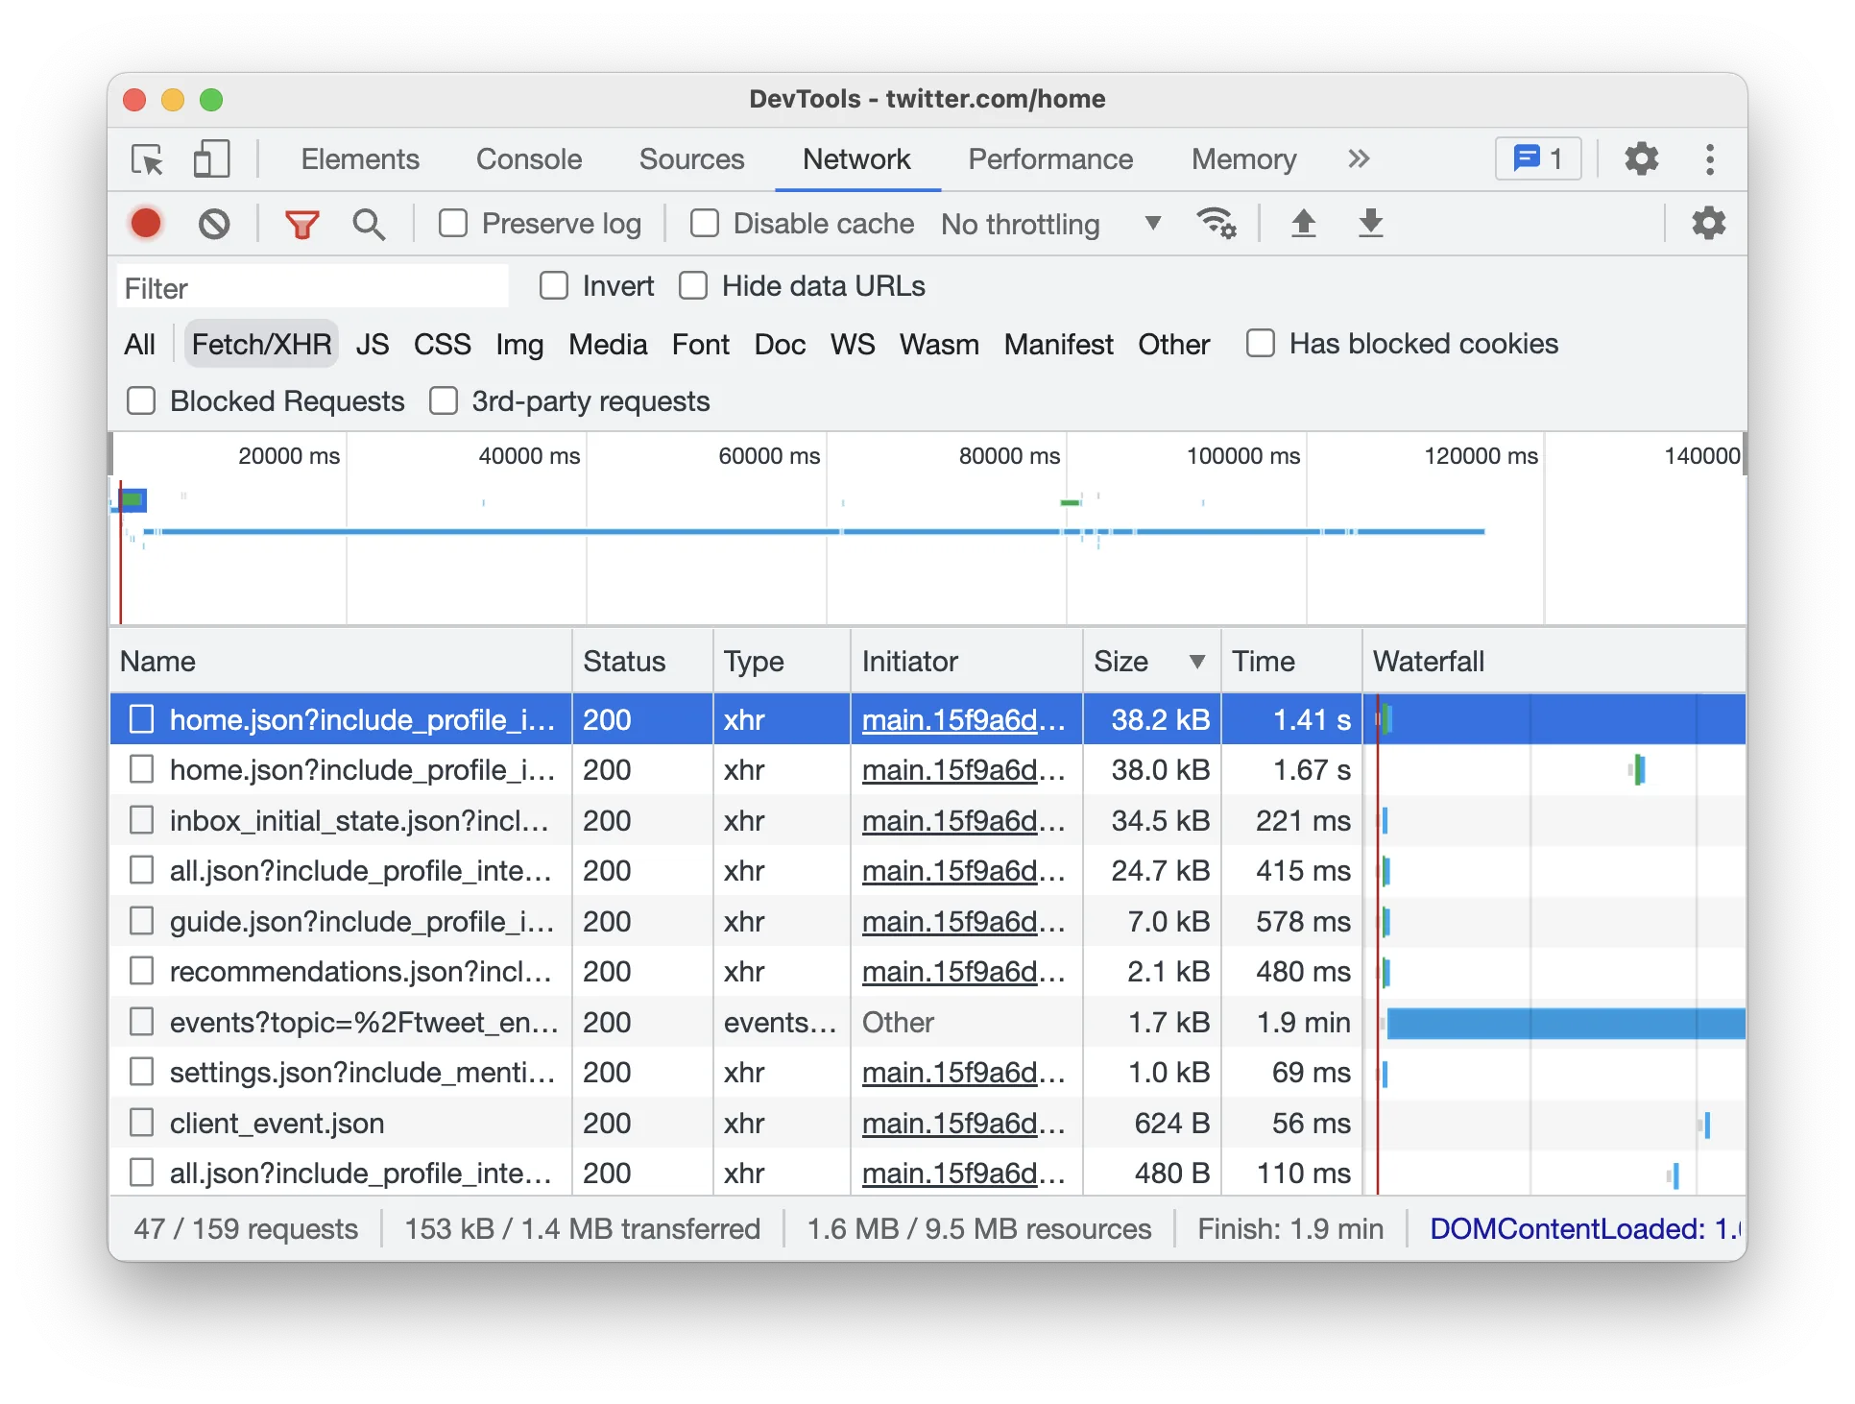Select the guide.json request row
The image size is (1855, 1404).
[x=927, y=921]
